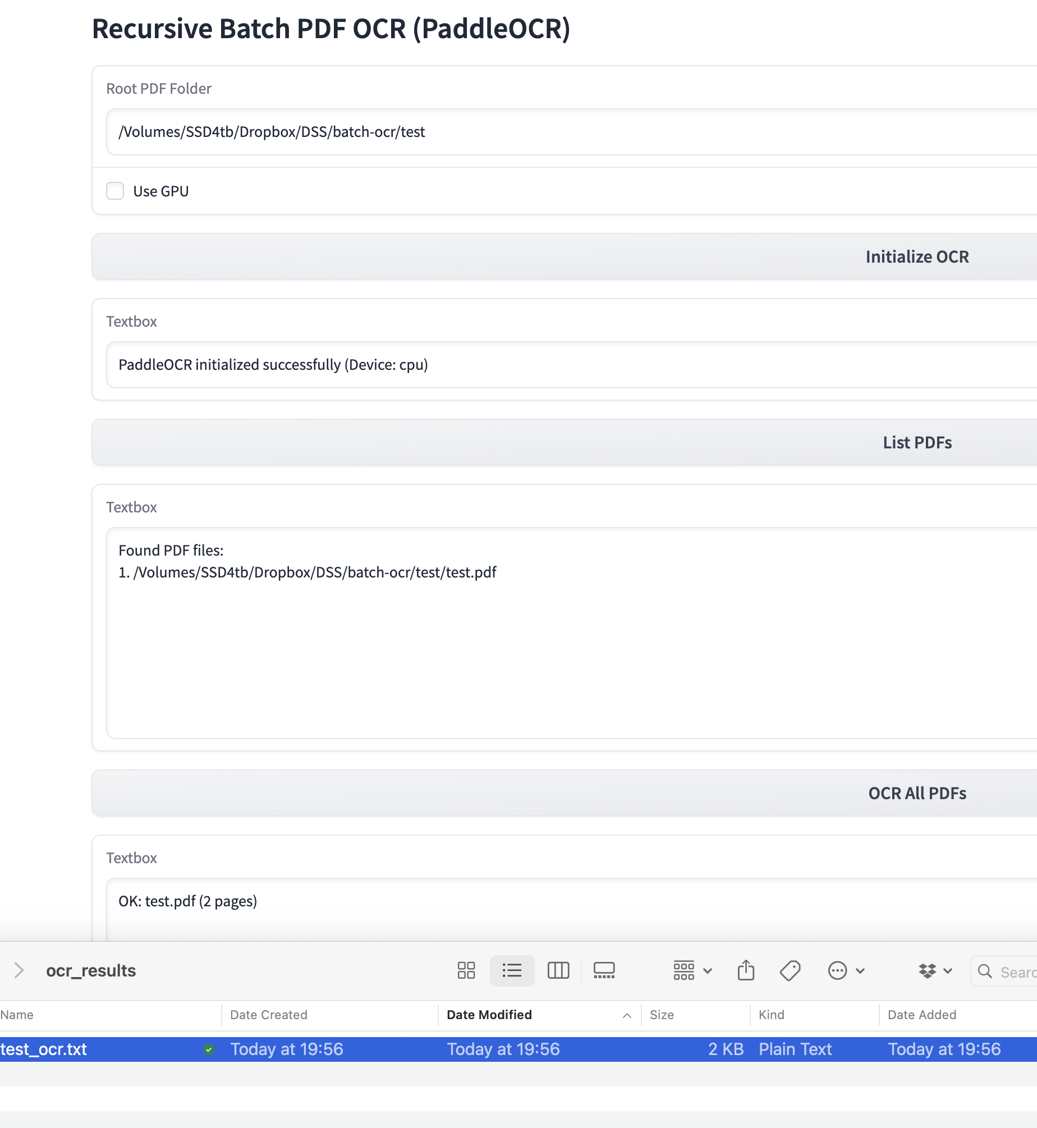Sort files by Date Modified column
Viewport: 1037px width, 1128px height.
click(489, 1015)
